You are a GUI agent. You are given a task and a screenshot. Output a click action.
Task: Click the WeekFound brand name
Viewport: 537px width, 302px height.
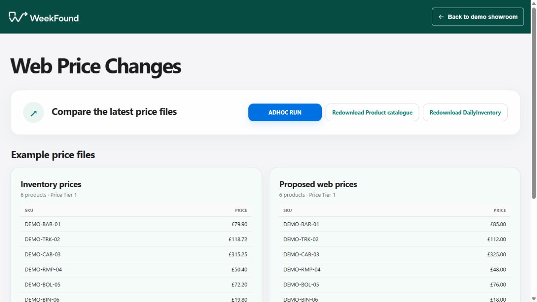point(54,18)
